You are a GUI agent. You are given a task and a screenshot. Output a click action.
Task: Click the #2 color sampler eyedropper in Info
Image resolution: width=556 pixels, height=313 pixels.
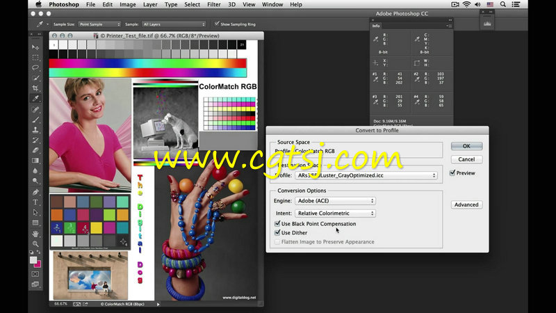[x=416, y=79]
